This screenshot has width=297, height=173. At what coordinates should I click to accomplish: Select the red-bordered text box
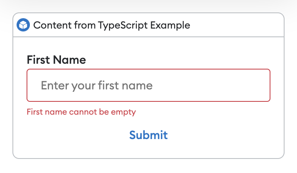coord(148,85)
